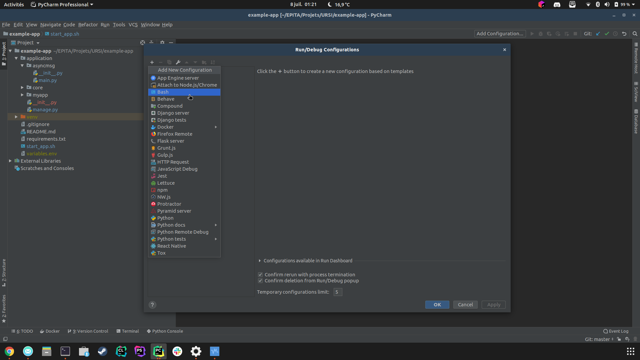Open Version Control tool window
Viewport: 640px width, 360px height.
point(88,331)
